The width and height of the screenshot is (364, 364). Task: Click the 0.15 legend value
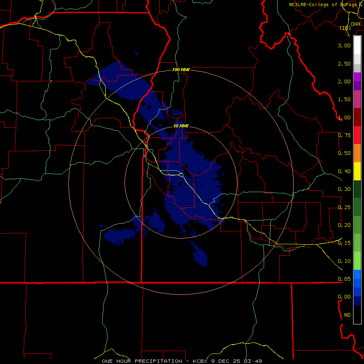click(344, 243)
